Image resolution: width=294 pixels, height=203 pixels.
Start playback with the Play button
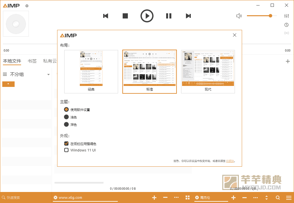click(x=147, y=16)
